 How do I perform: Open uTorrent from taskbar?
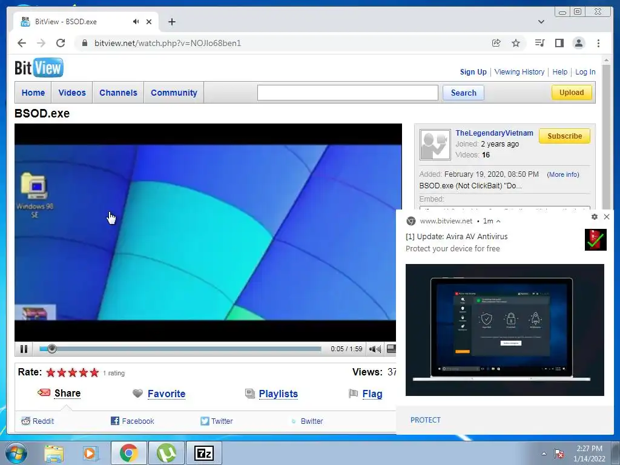point(166,453)
